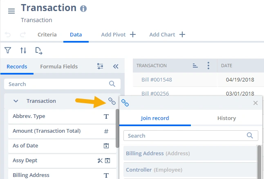Click the join link icon beside Transaction

pos(112,101)
